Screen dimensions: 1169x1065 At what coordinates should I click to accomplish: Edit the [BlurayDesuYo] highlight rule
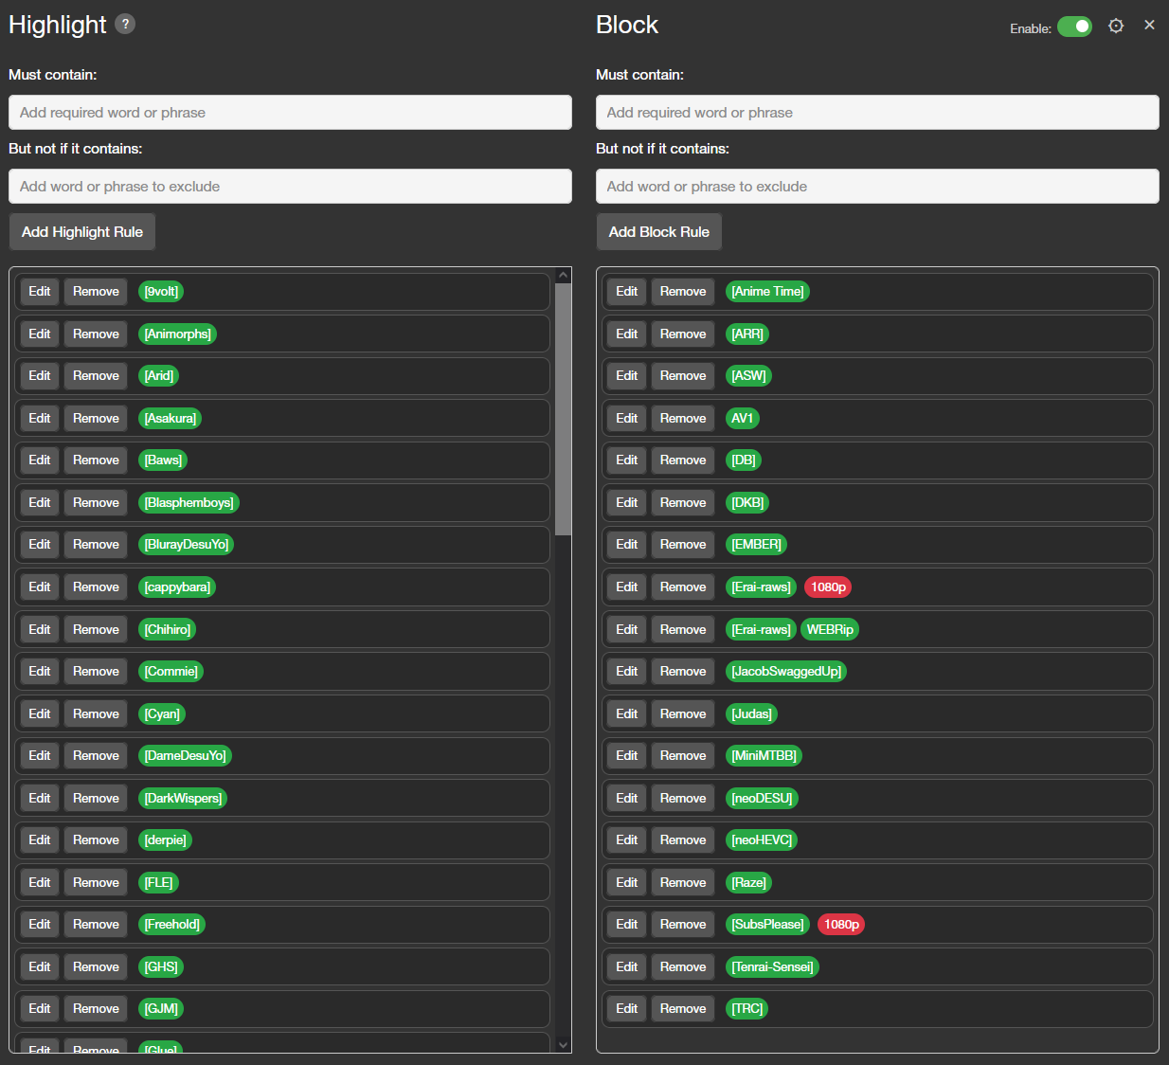[40, 544]
